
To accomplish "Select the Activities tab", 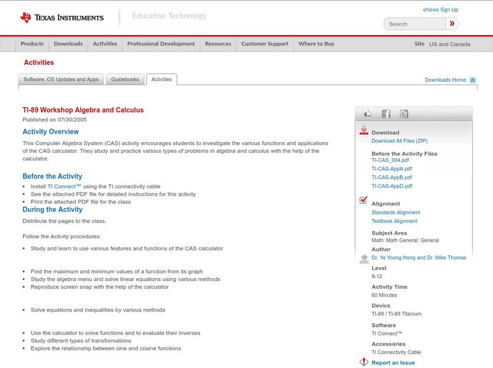I will coord(161,79).
